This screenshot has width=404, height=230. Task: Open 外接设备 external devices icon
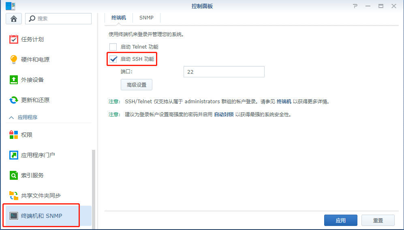(x=14, y=80)
